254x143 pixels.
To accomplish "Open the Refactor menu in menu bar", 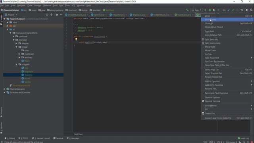I will pos(47,6).
